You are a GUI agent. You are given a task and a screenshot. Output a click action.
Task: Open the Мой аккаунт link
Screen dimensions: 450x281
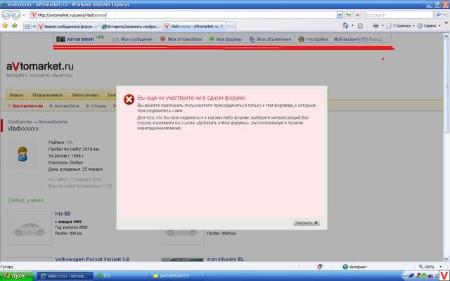pyautogui.click(x=346, y=39)
